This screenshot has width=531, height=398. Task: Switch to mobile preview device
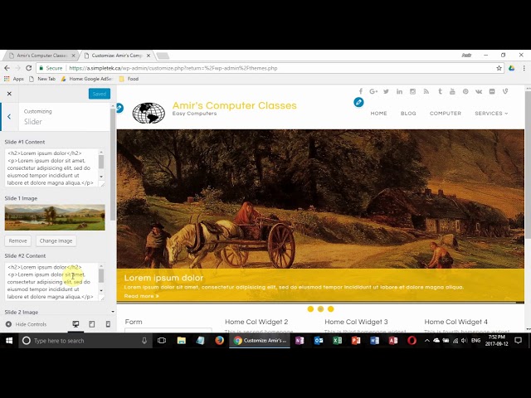[108, 324]
